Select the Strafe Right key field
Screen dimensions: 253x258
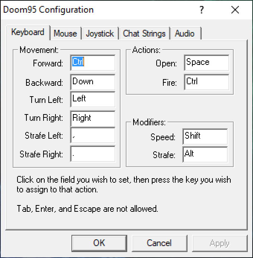click(x=93, y=154)
